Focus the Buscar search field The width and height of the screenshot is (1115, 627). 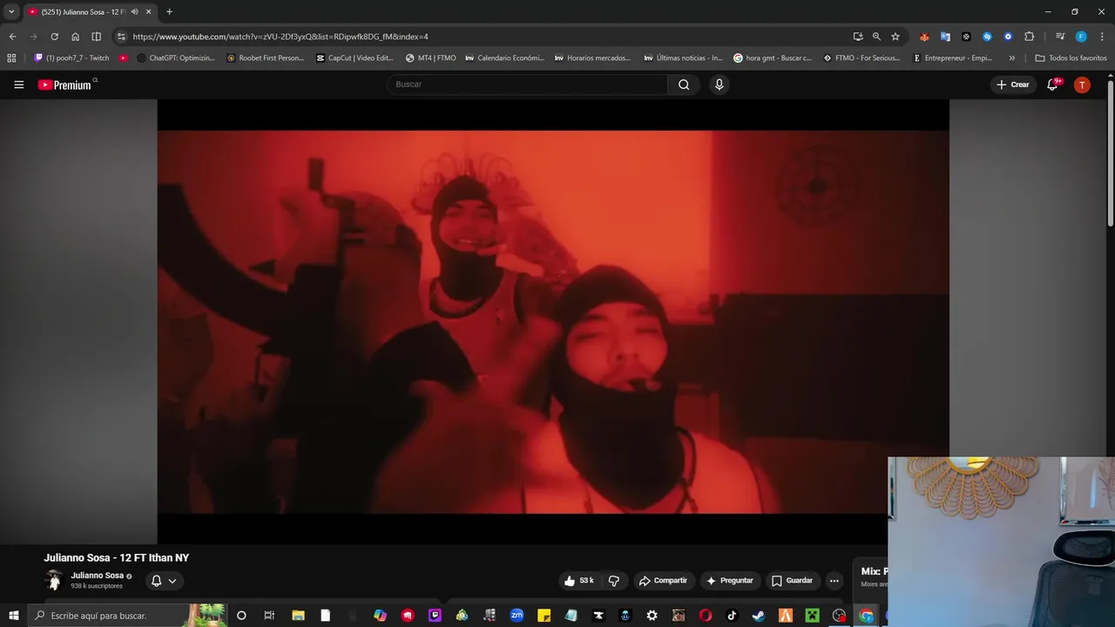pyautogui.click(x=527, y=84)
